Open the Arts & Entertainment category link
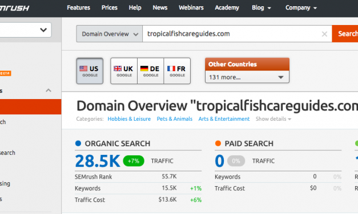Viewport: 358px width, 214px height. click(224, 119)
